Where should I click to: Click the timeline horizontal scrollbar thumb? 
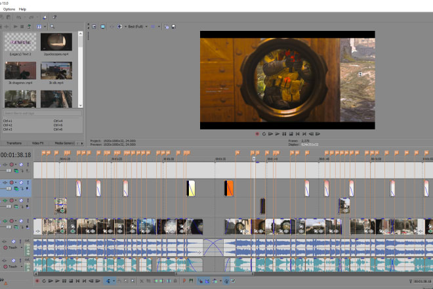click(x=215, y=274)
